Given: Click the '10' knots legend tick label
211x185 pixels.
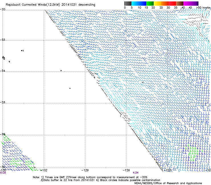Looking at the screenshot, I should (139, 8).
